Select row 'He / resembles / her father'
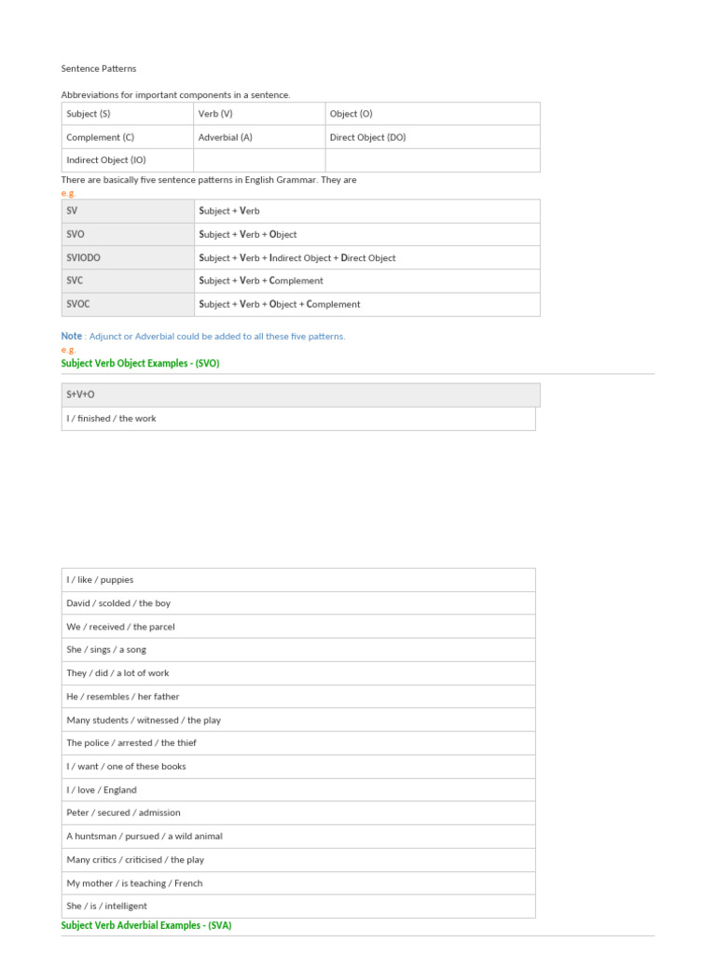 298,696
